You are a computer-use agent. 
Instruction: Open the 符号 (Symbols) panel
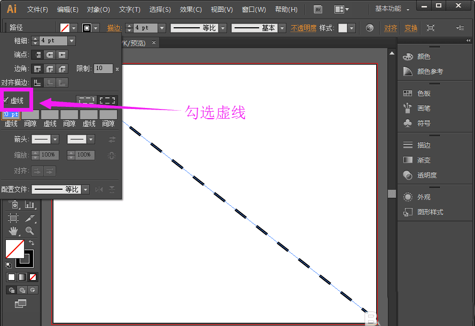[417, 123]
